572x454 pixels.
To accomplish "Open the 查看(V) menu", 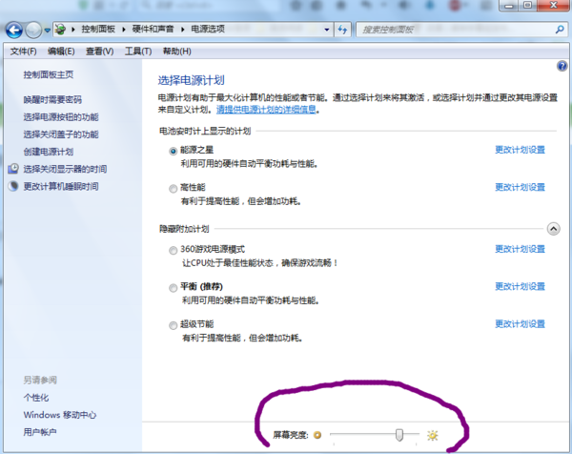I will [x=99, y=51].
